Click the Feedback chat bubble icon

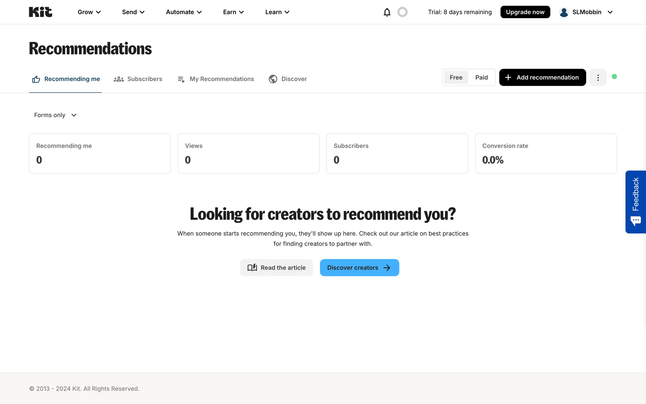(x=636, y=221)
